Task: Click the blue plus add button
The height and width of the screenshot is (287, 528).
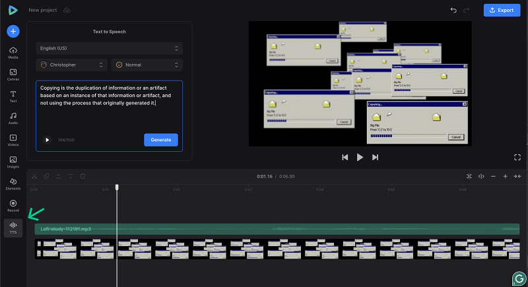Action: tap(13, 31)
